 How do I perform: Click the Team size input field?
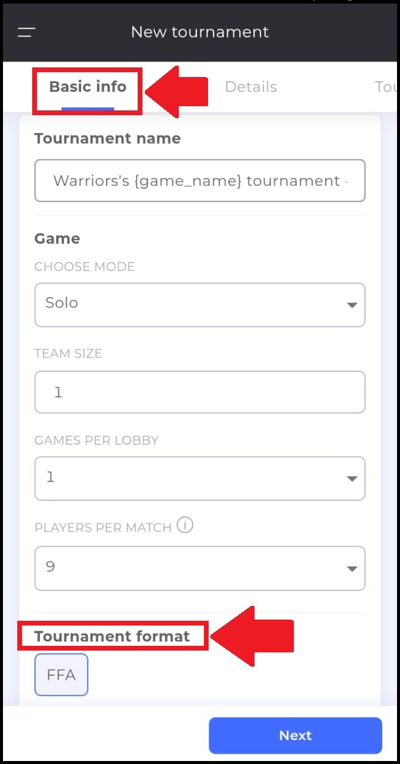click(200, 392)
